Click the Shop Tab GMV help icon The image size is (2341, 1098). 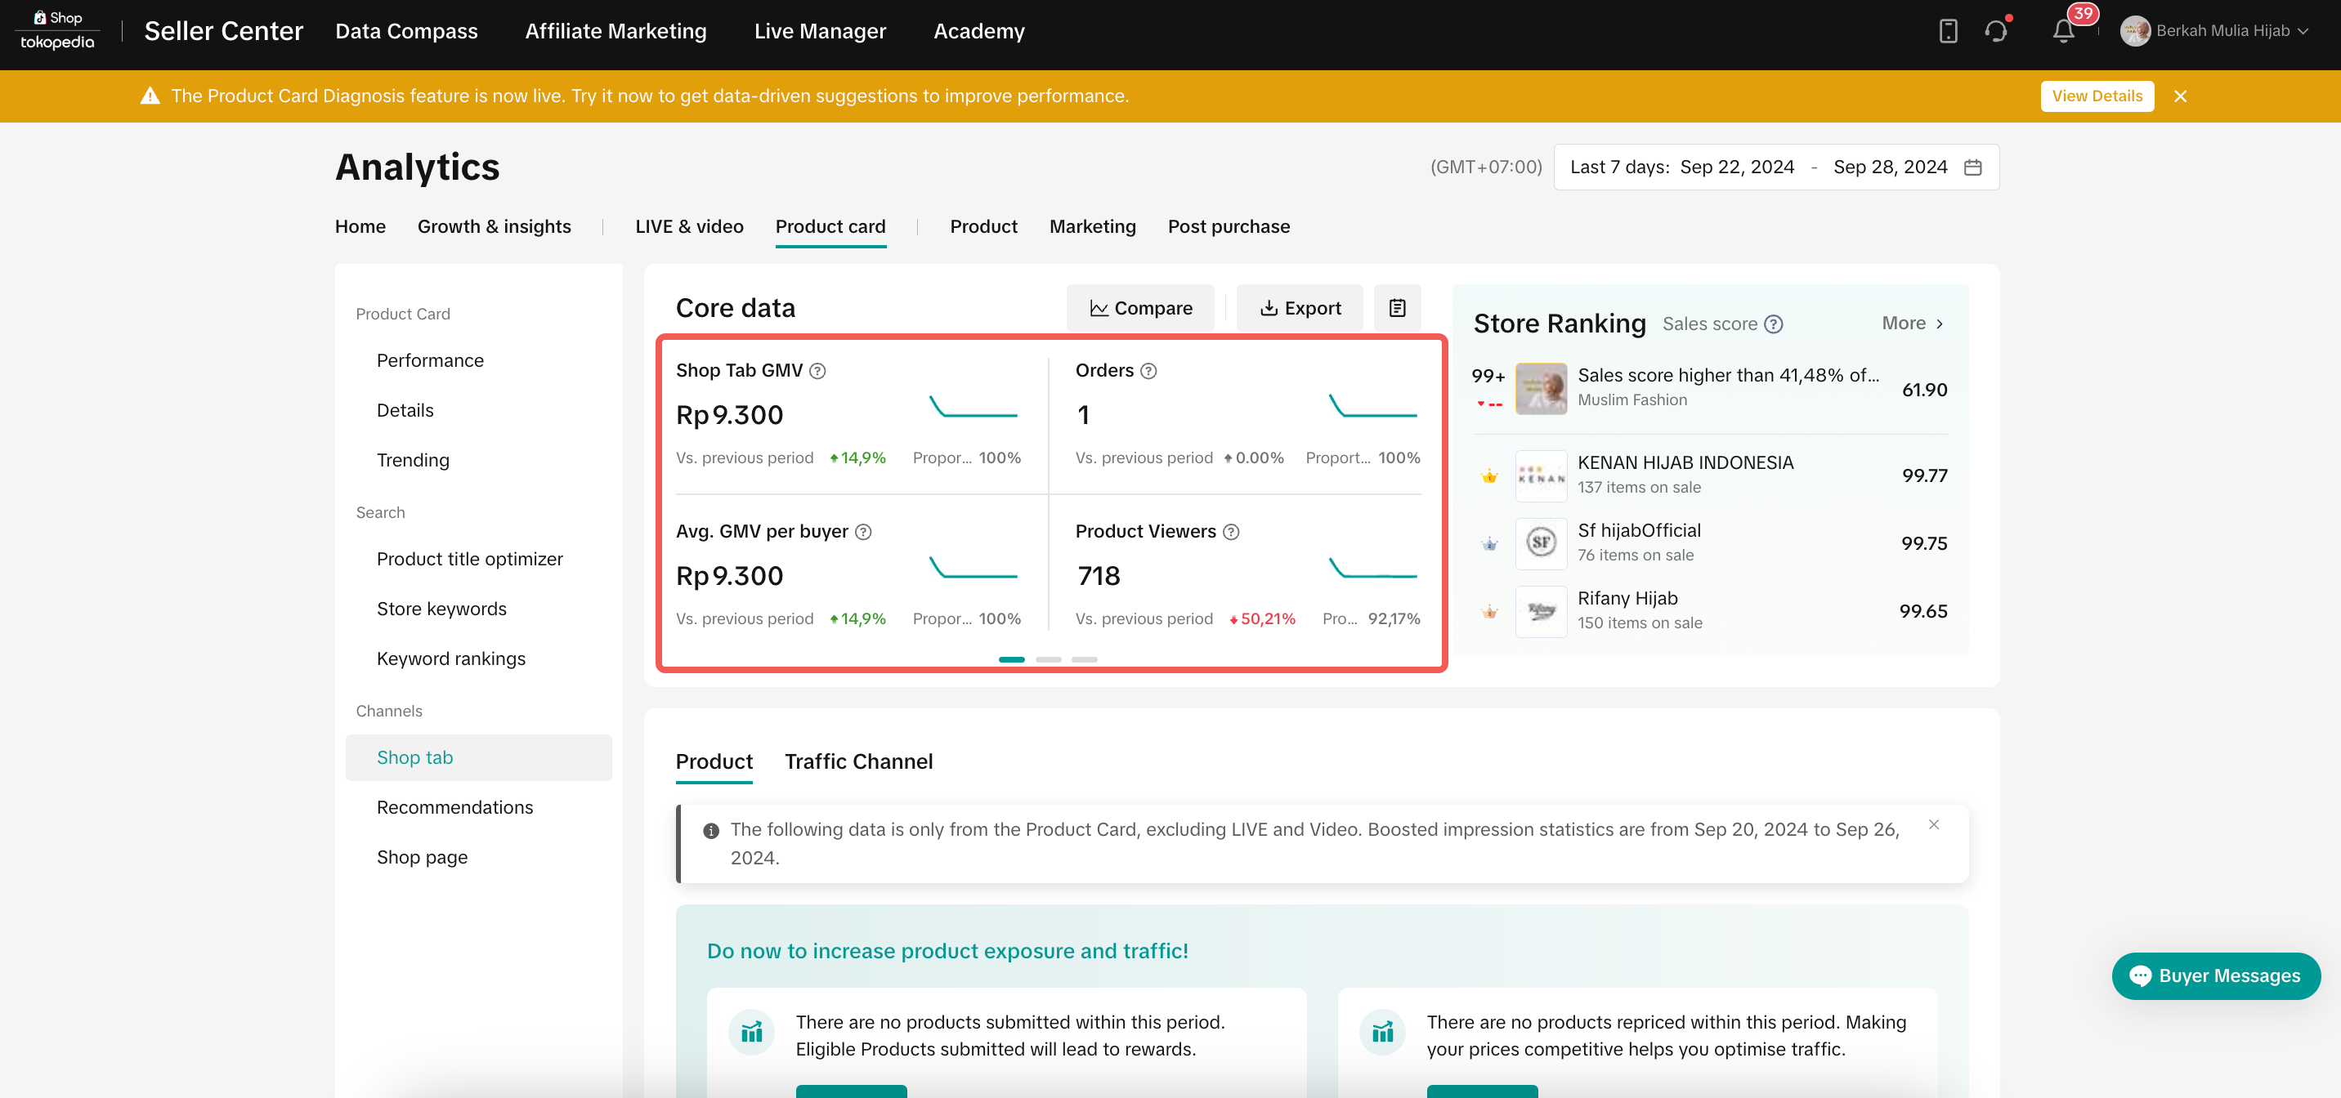tap(817, 371)
